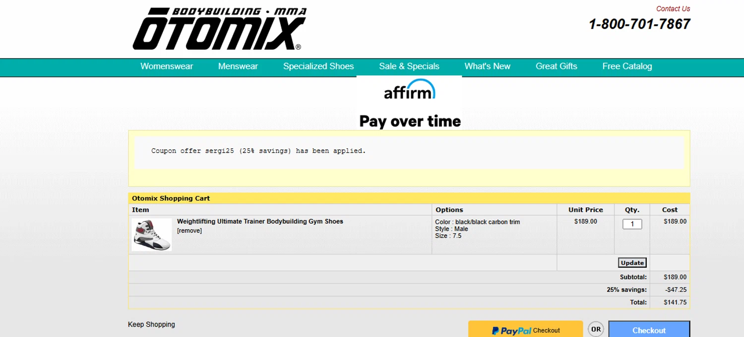
Task: Click the Color black/black carbon trim option
Action: (478, 222)
